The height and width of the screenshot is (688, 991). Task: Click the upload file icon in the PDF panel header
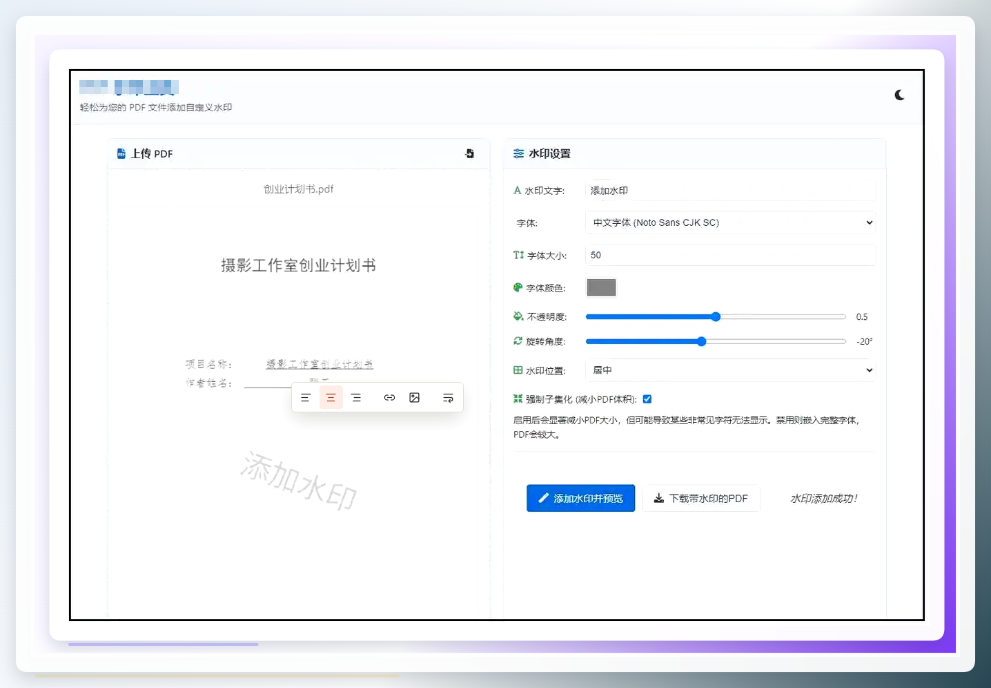point(470,153)
